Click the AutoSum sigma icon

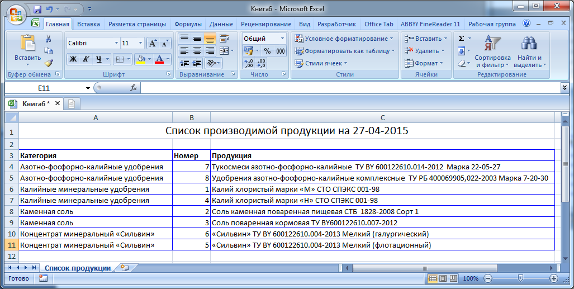point(461,39)
